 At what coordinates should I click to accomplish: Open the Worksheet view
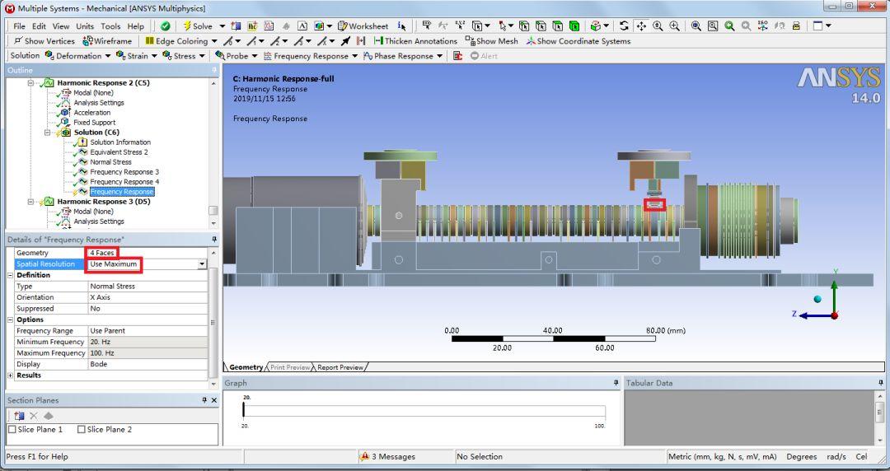pyautogui.click(x=363, y=26)
